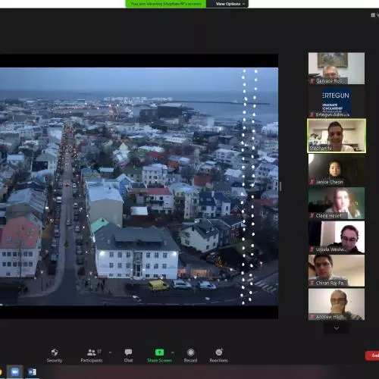
Task: Start recording with the Record button
Action: pyautogui.click(x=191, y=356)
